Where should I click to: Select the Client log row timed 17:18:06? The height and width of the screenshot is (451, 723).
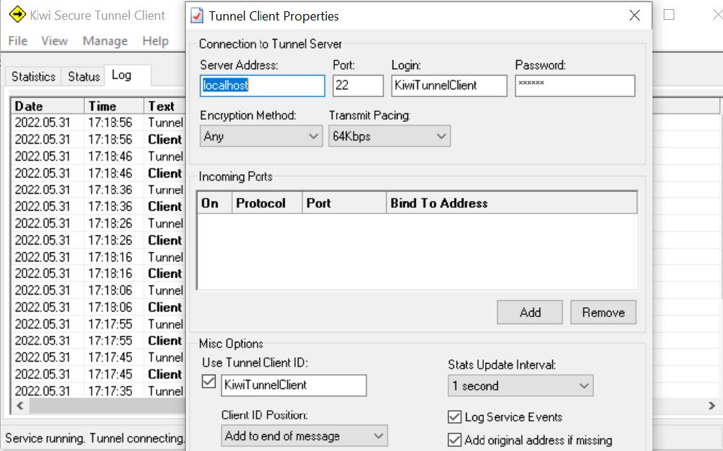tap(98, 307)
